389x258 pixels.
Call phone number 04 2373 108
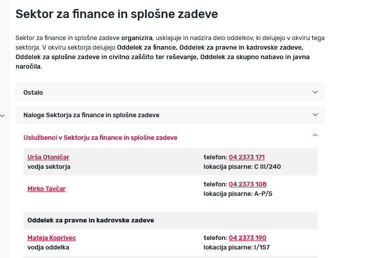point(248,184)
